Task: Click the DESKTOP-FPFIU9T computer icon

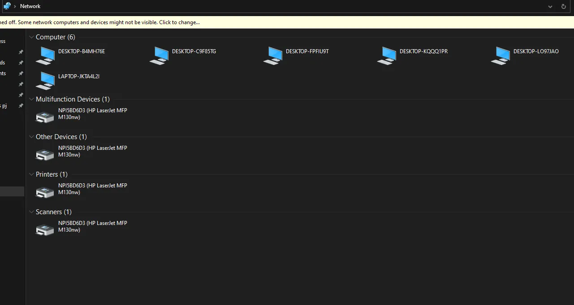Action: pos(273,56)
